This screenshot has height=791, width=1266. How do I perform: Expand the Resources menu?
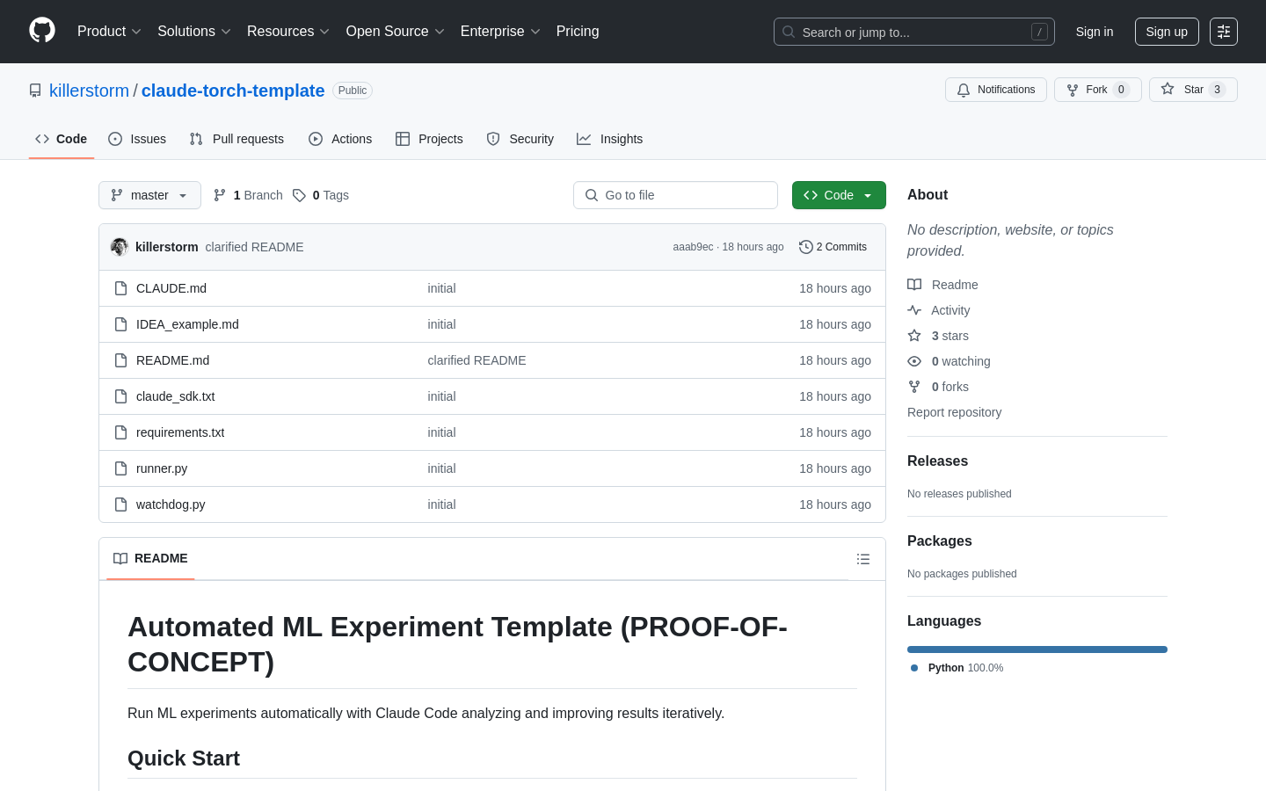tap(288, 32)
